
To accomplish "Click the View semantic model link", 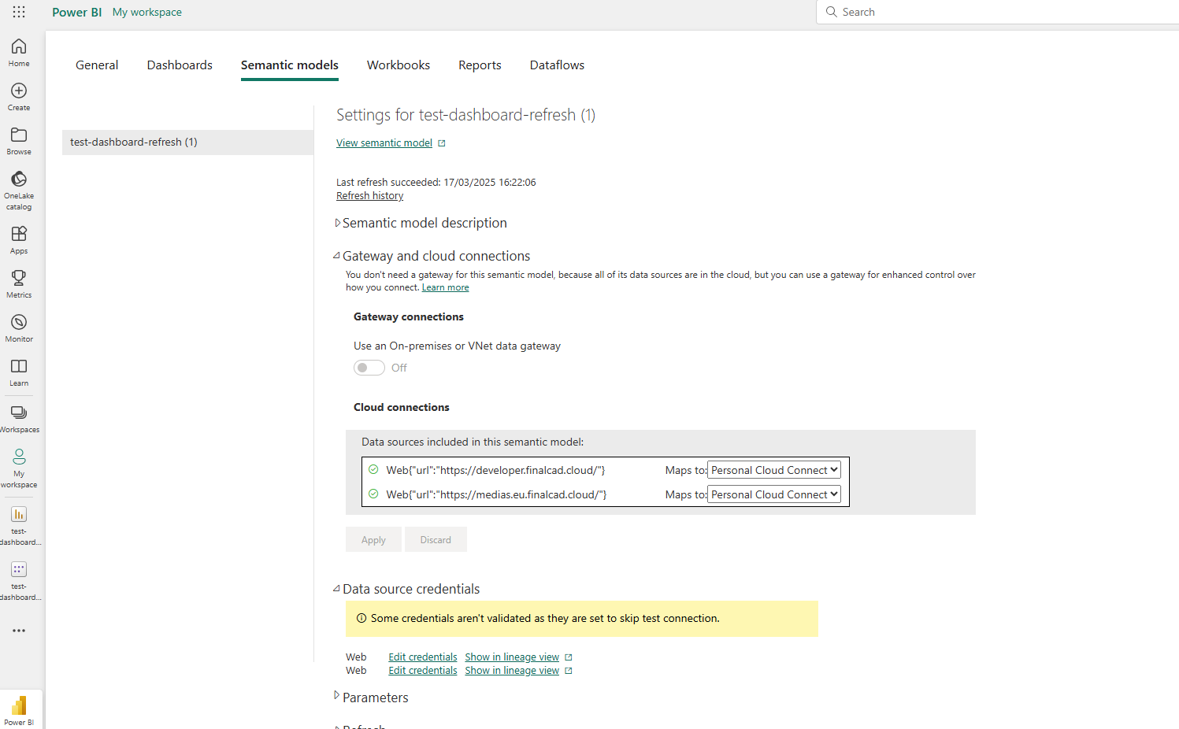I will pyautogui.click(x=384, y=142).
